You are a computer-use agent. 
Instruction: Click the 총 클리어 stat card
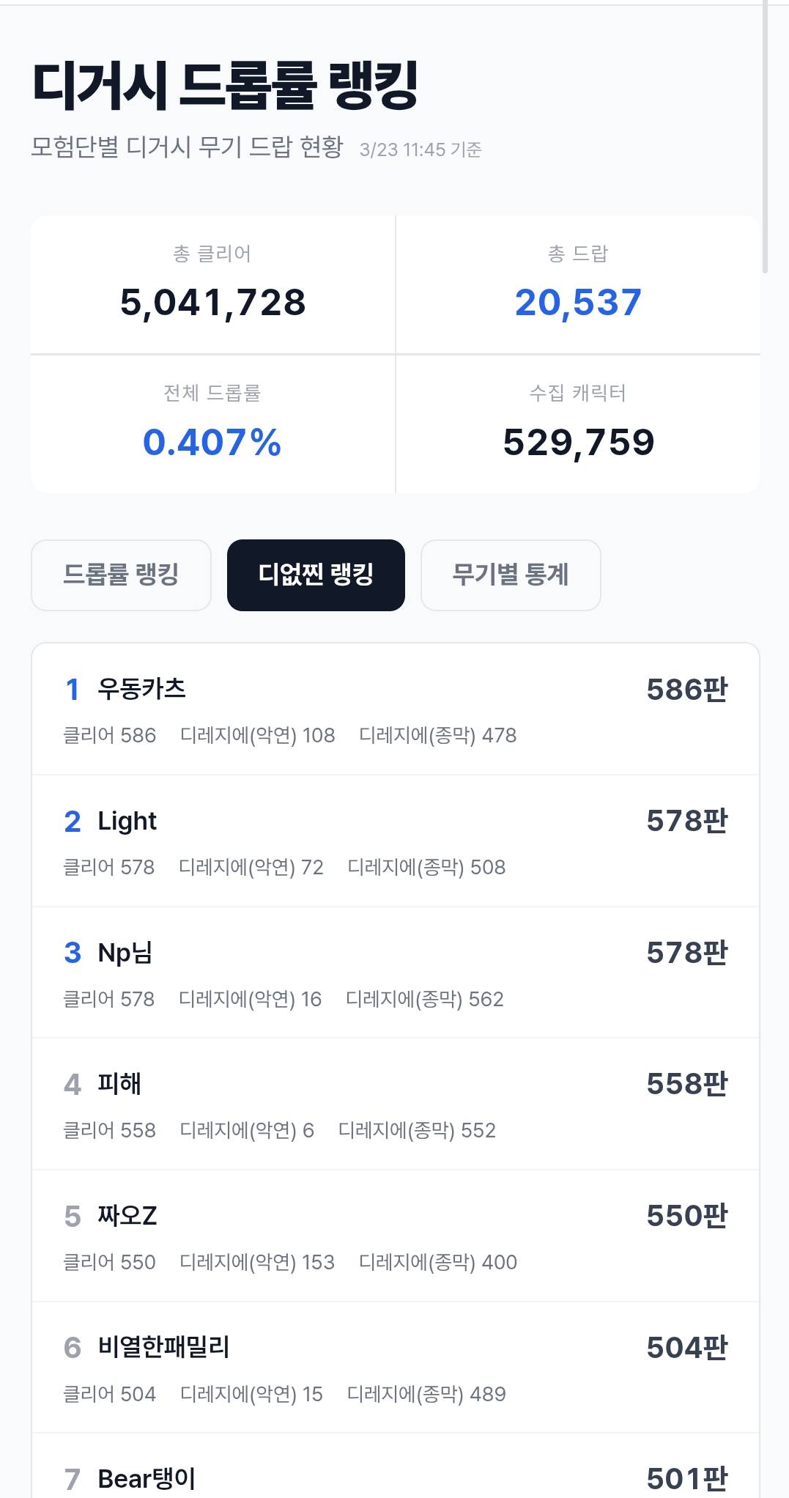coord(212,285)
